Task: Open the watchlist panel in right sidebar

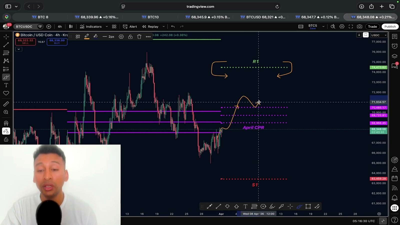Action: click(x=394, y=37)
